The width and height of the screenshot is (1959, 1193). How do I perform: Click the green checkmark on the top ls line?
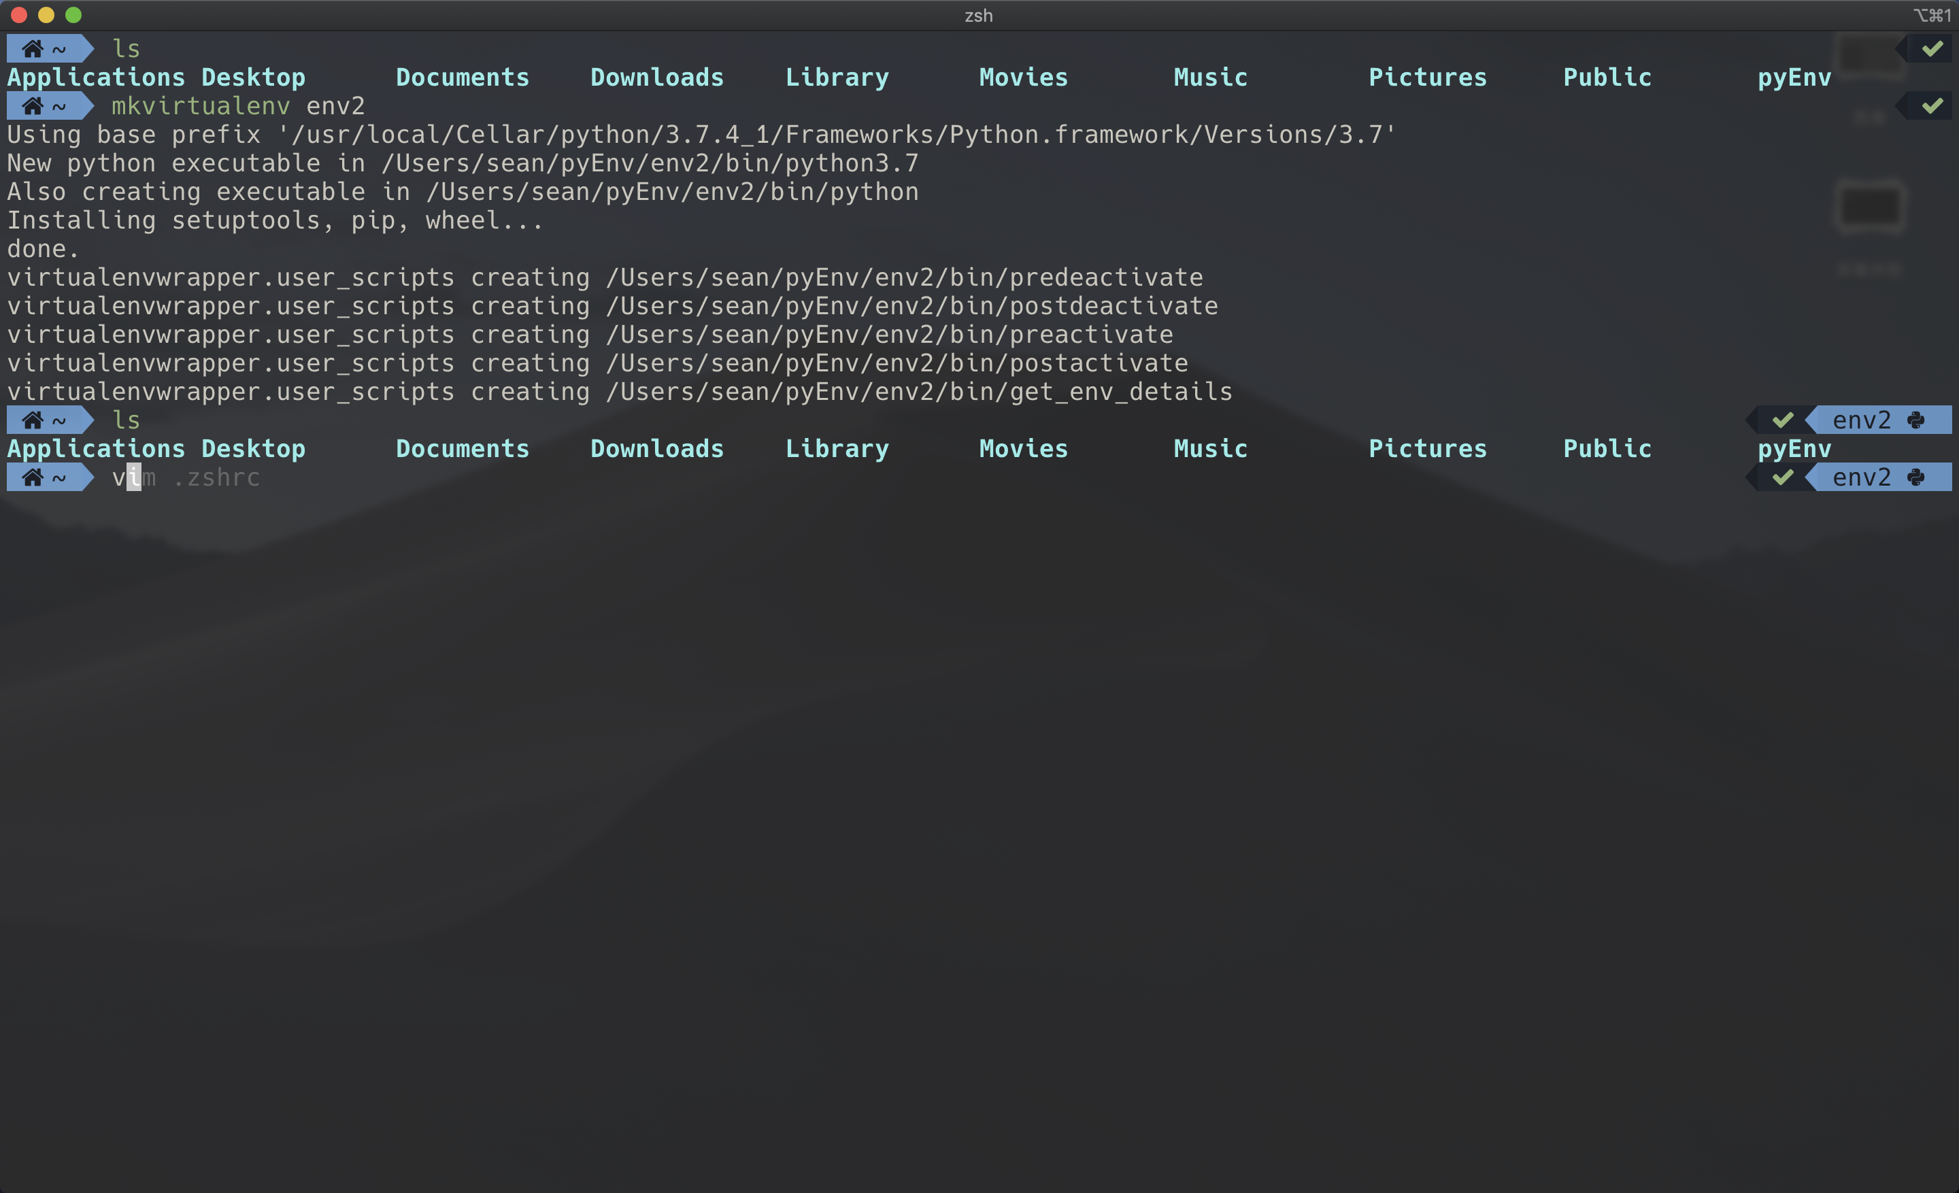pyautogui.click(x=1932, y=48)
